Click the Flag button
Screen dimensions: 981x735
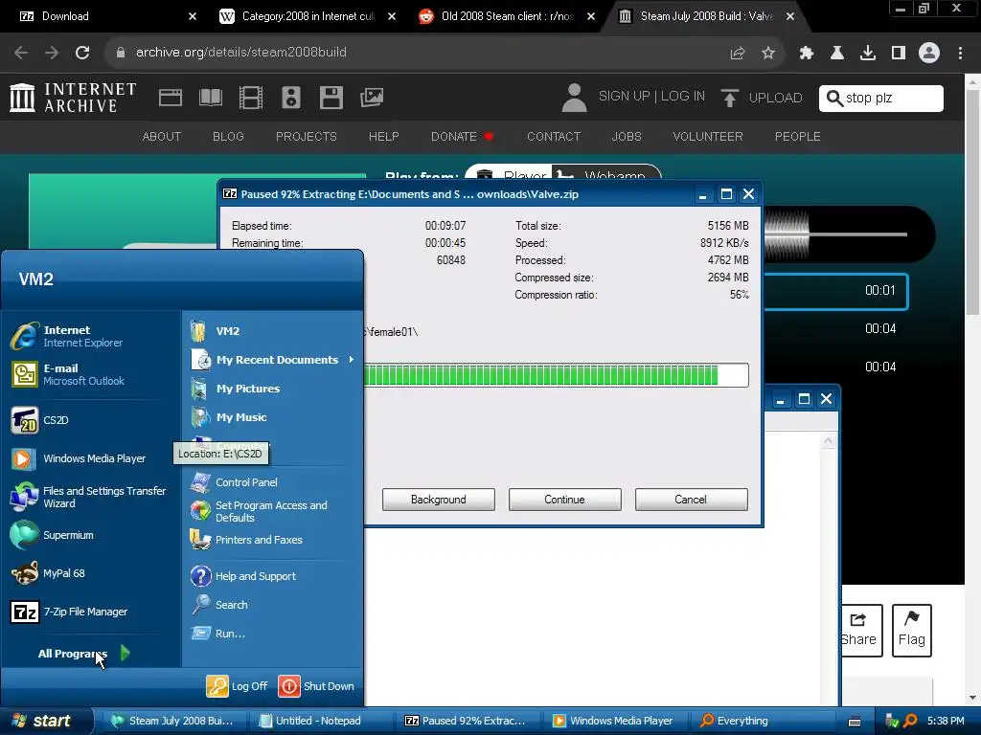coord(912,630)
